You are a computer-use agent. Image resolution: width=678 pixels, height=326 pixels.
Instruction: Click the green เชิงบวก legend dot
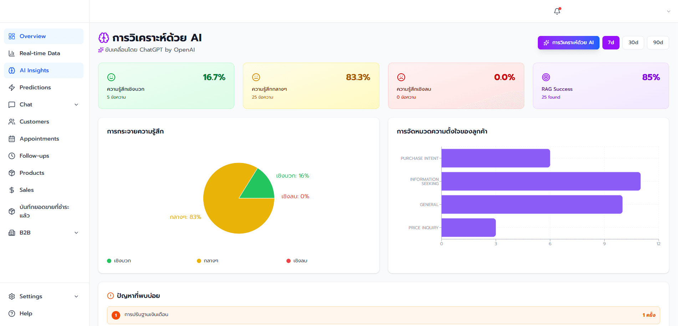coord(109,261)
